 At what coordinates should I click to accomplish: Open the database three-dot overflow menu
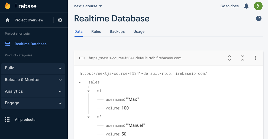click(x=255, y=58)
